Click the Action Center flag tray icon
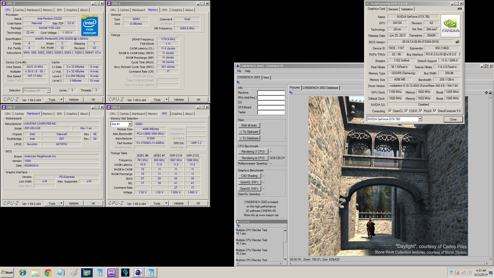494x278 pixels. [x=457, y=273]
